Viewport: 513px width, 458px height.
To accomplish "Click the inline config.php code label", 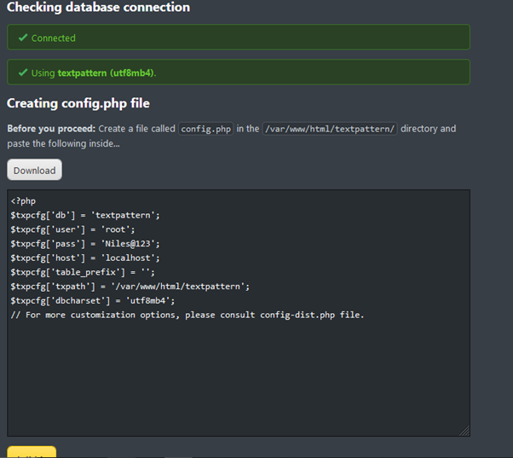I will pos(205,129).
